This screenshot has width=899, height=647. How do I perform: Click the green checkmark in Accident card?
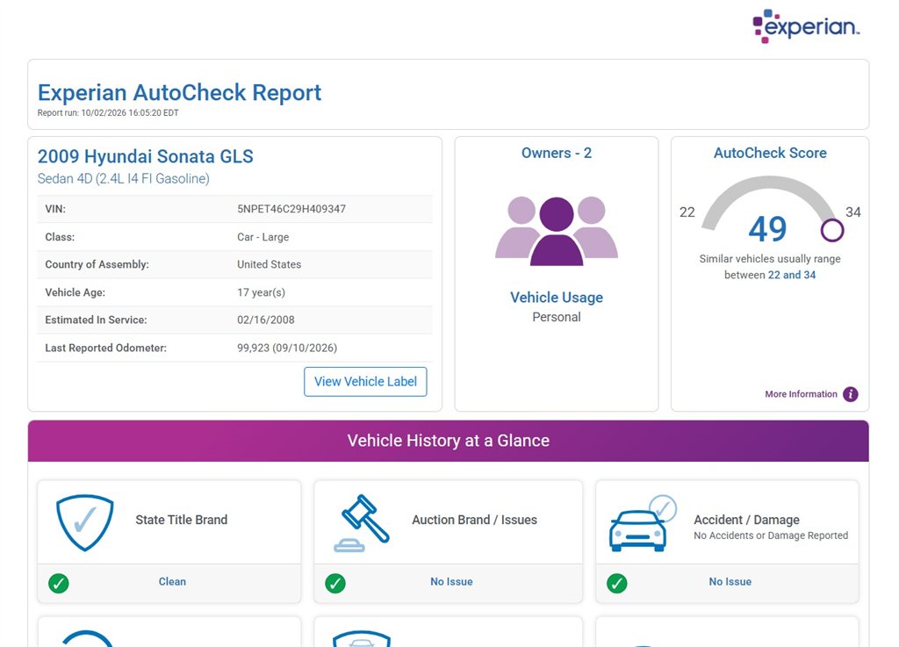coord(617,584)
